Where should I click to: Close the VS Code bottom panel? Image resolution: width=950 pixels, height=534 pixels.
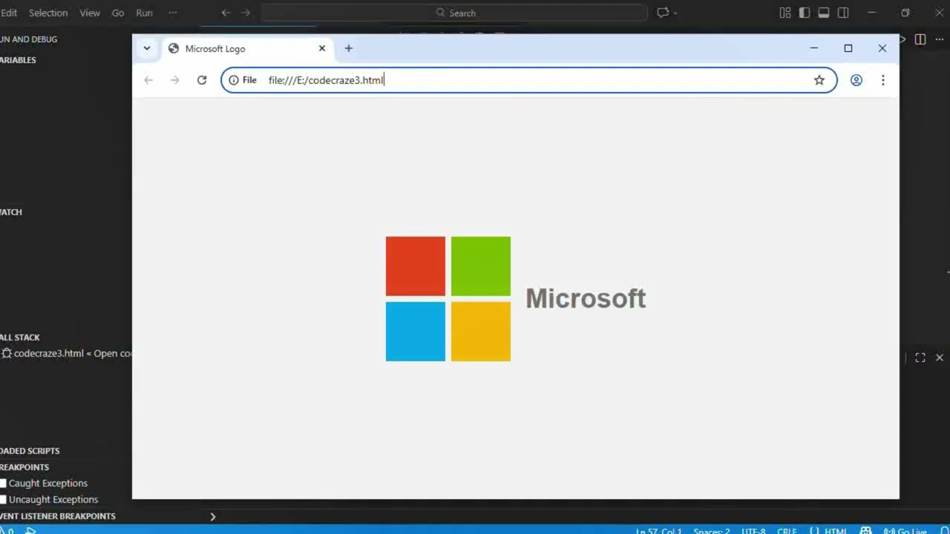coord(940,357)
